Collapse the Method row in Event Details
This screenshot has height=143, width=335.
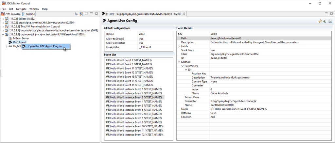(x=179, y=62)
